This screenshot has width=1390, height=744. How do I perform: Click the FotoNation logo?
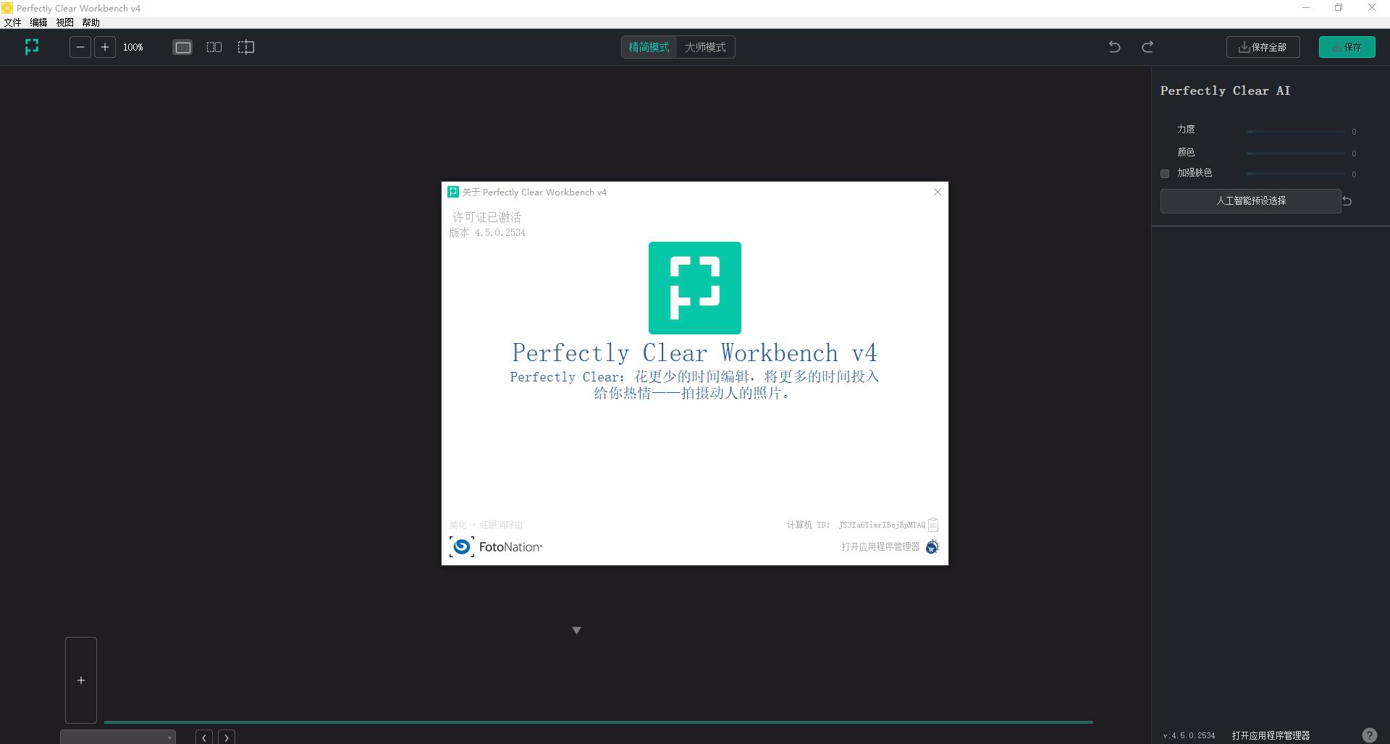click(496, 546)
